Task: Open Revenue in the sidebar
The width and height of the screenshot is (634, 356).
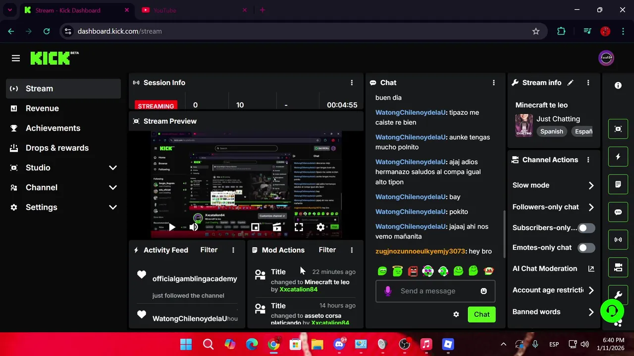Action: (64, 108)
